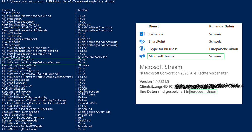Click the Skype for Business icon
Viewport: 252px width, 132px height.
(x=142, y=49)
